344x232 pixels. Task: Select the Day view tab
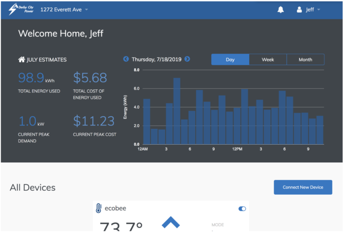coord(230,59)
